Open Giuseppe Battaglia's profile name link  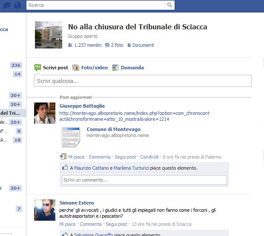tap(82, 106)
